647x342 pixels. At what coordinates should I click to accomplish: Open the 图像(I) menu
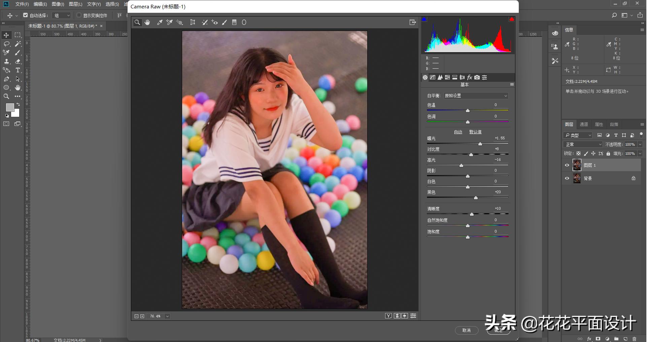tap(58, 4)
